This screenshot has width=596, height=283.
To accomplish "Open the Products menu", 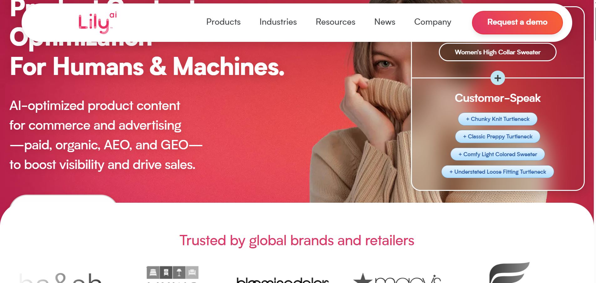I will (223, 22).
